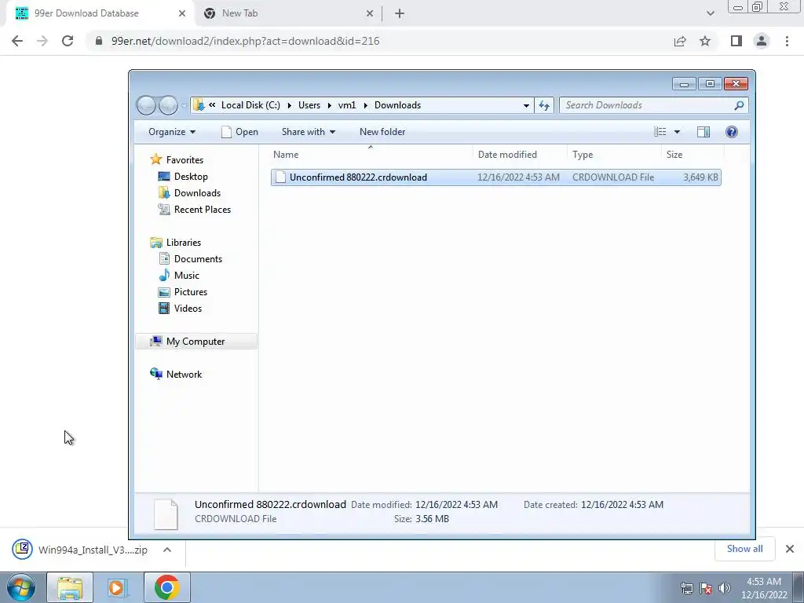
Task: Open Windows Start menu
Action: click(21, 587)
